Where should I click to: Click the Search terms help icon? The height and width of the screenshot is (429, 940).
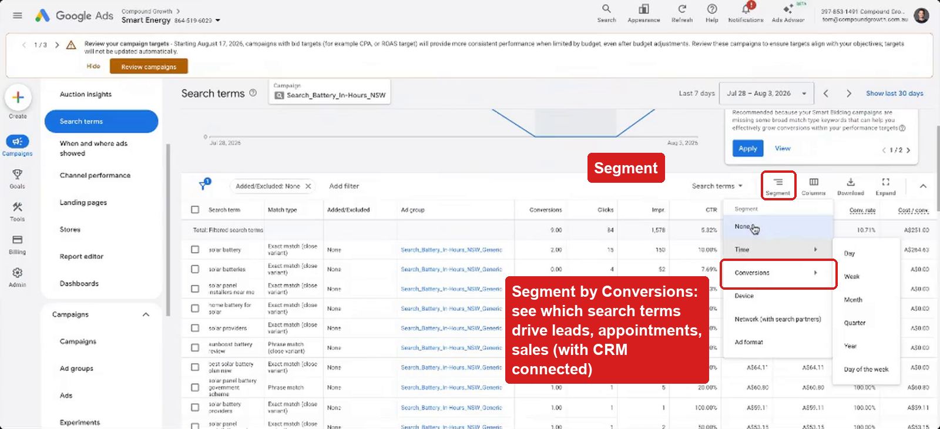coord(253,93)
